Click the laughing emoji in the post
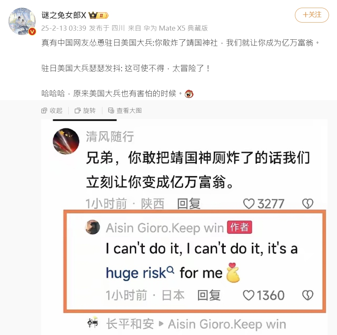 point(189,94)
